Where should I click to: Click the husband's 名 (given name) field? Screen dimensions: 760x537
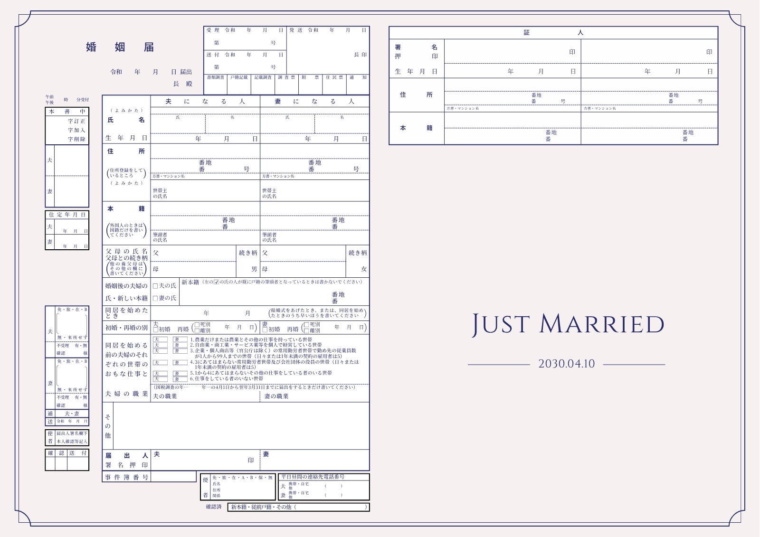[x=233, y=124]
